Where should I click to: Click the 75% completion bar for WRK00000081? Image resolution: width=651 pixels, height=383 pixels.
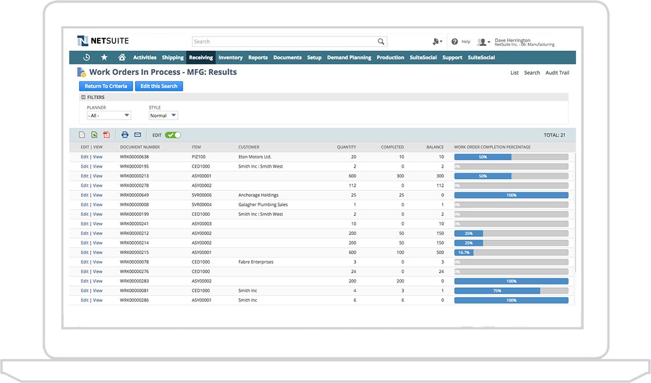click(x=497, y=291)
